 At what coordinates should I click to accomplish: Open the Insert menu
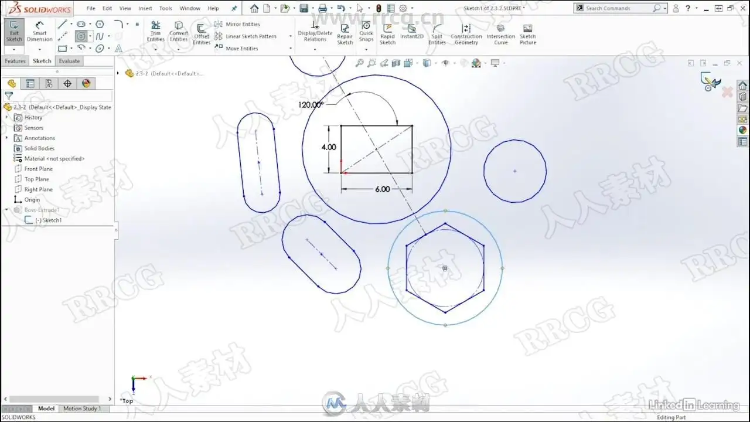145,8
